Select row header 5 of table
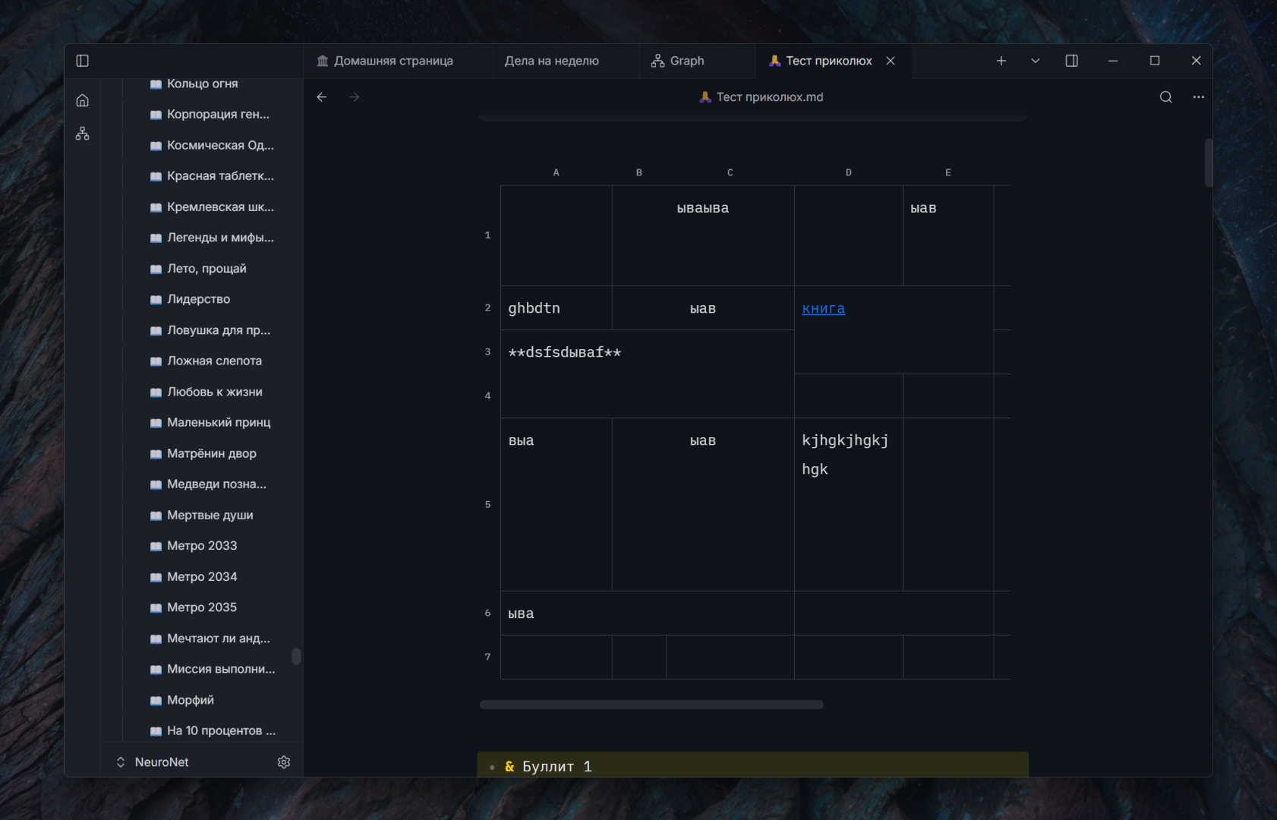 [x=487, y=505]
